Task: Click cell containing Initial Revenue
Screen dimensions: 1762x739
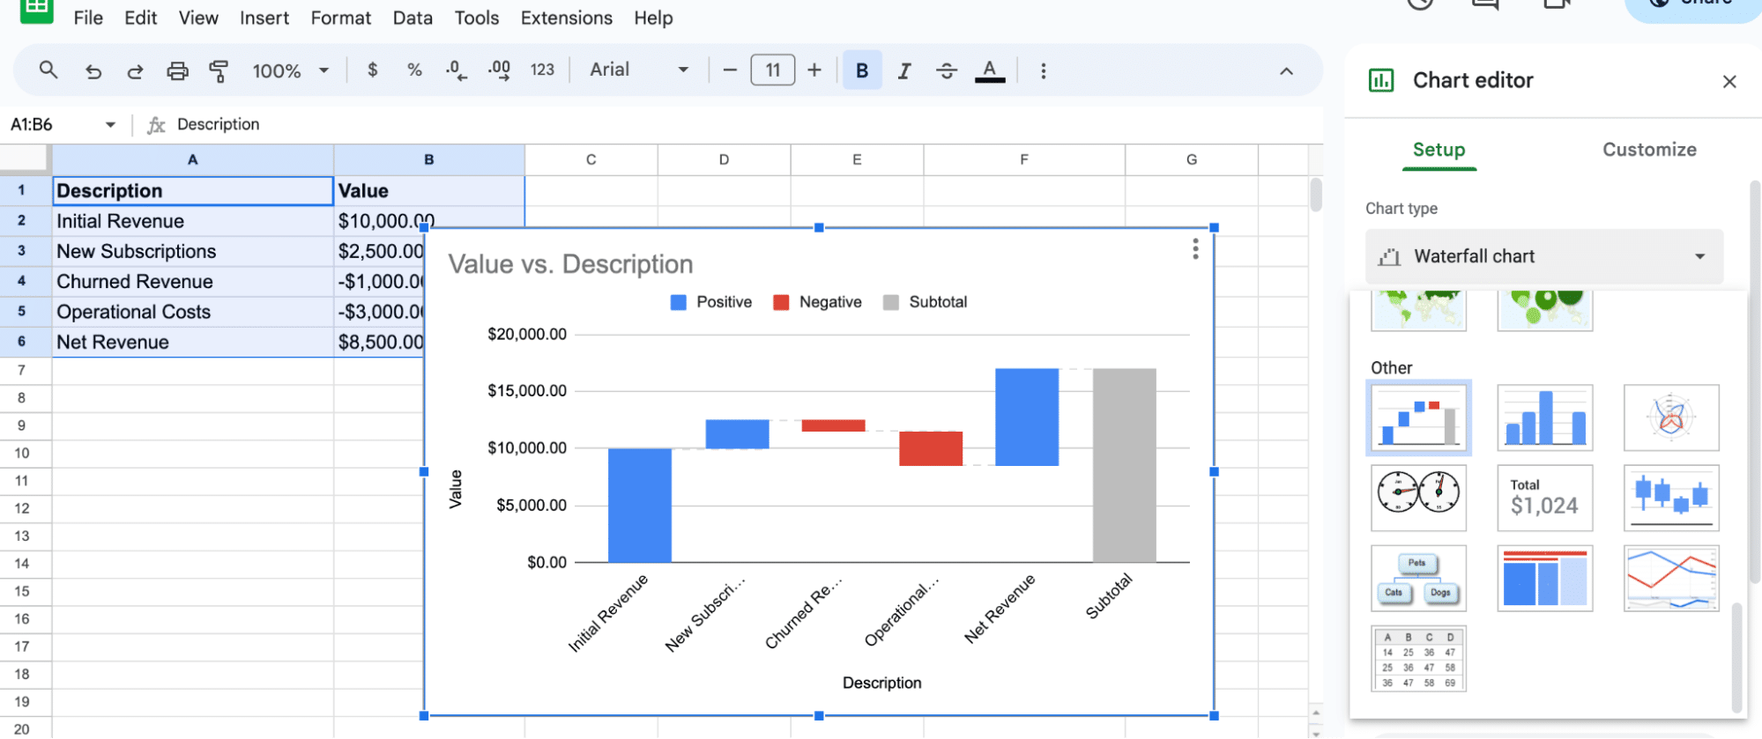Action: [193, 221]
